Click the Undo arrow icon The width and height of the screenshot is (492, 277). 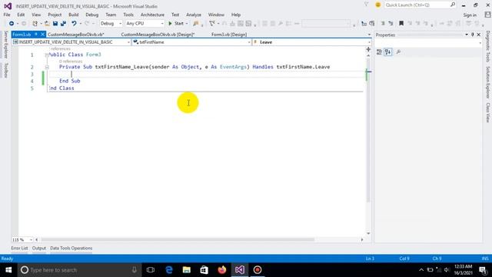(x=74, y=23)
